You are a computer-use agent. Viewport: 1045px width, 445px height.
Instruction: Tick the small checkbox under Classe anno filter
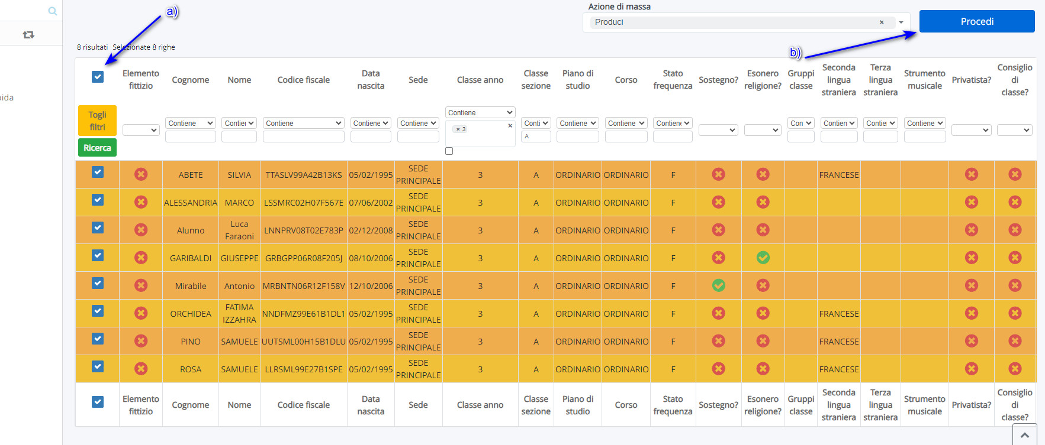pos(449,151)
